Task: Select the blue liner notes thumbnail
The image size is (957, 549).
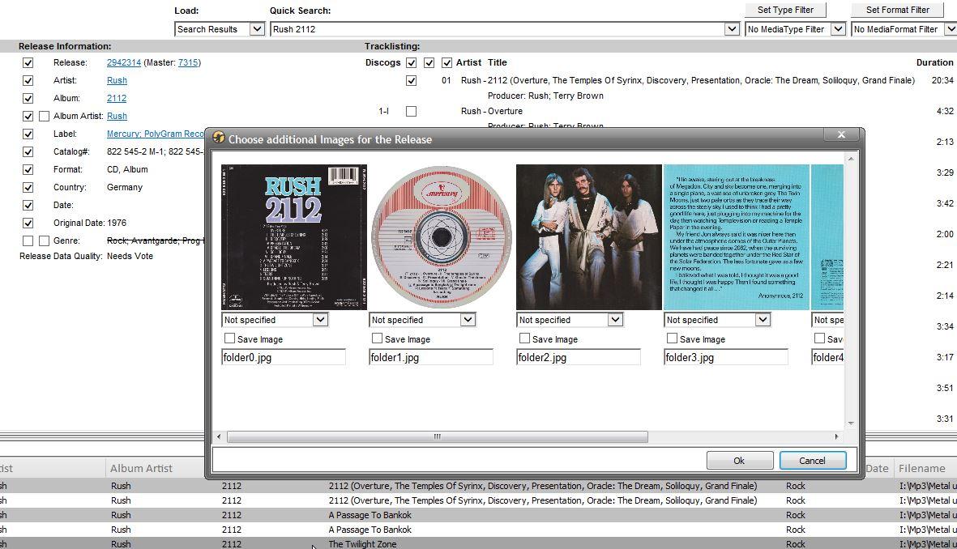Action: [x=736, y=236]
